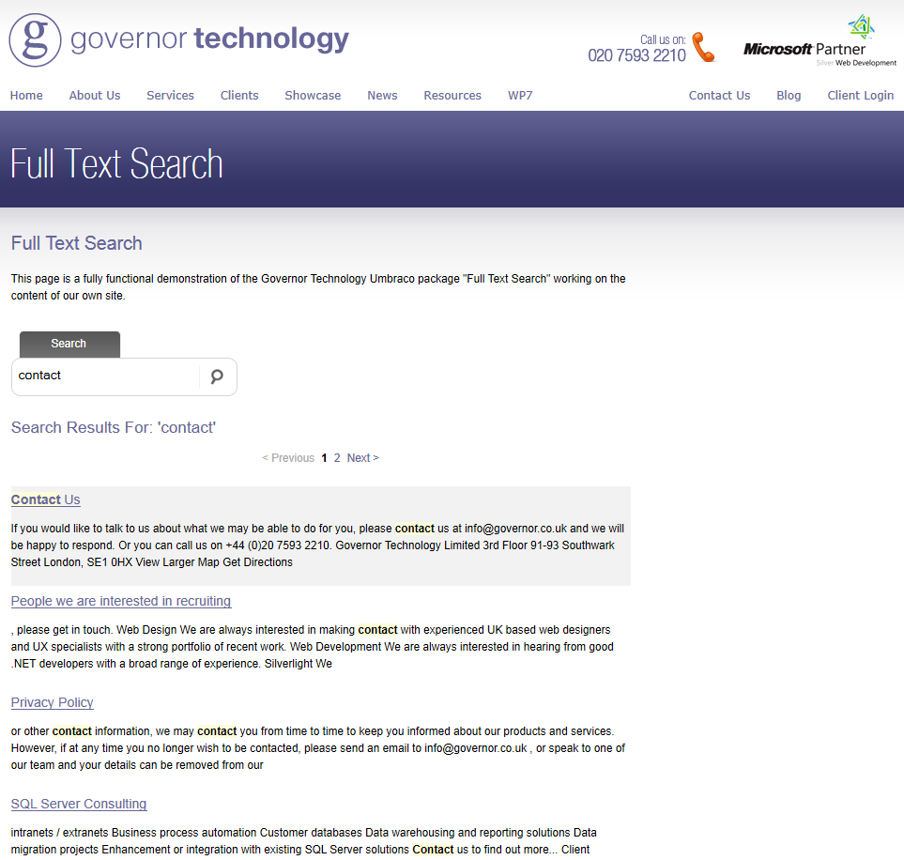Click 'Search Results For: 'contact'' heading
Screen dimensions: 904x860
tap(114, 427)
